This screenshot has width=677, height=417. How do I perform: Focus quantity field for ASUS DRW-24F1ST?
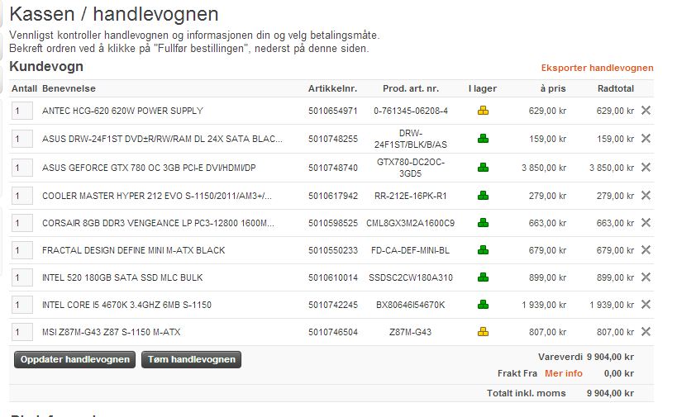[x=22, y=139]
